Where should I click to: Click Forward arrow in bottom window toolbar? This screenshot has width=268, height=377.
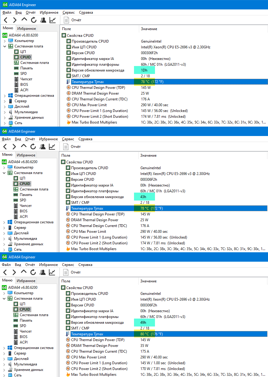point(14,272)
